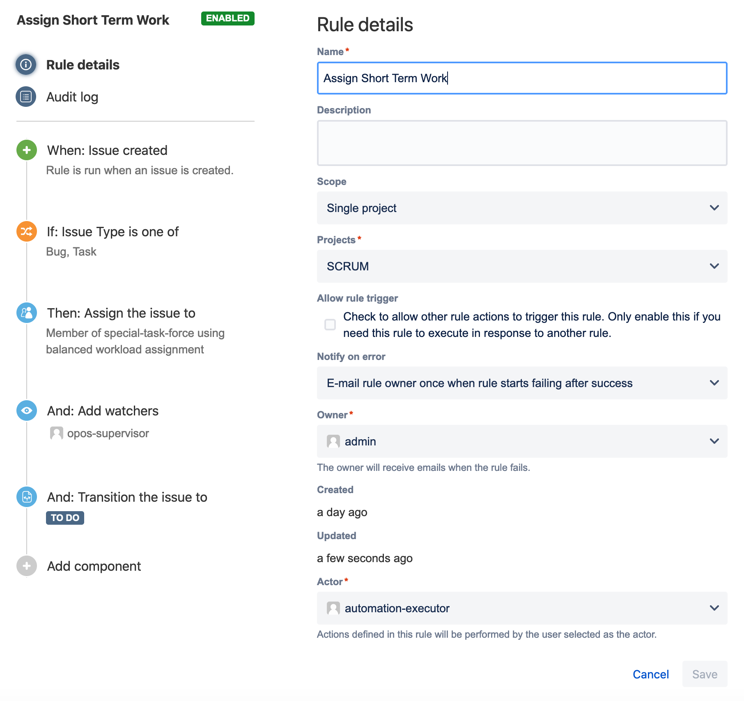
Task: Click the Rule details info icon
Action: click(x=26, y=65)
